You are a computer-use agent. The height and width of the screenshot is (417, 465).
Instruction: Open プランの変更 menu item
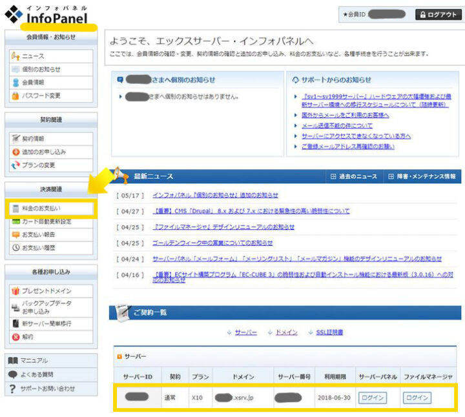click(x=51, y=165)
